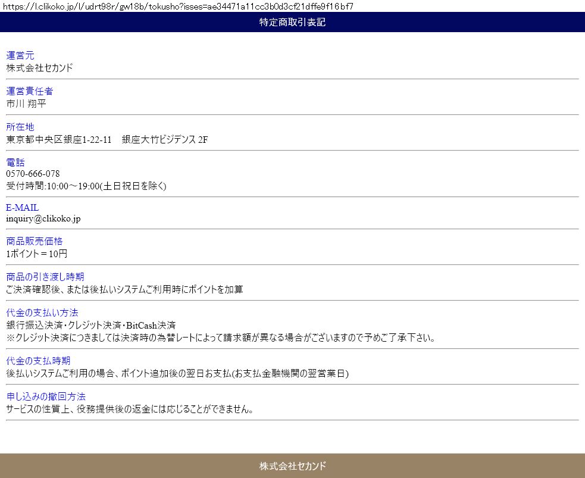
Task: Click the name 市川 翔平
Action: 26,104
